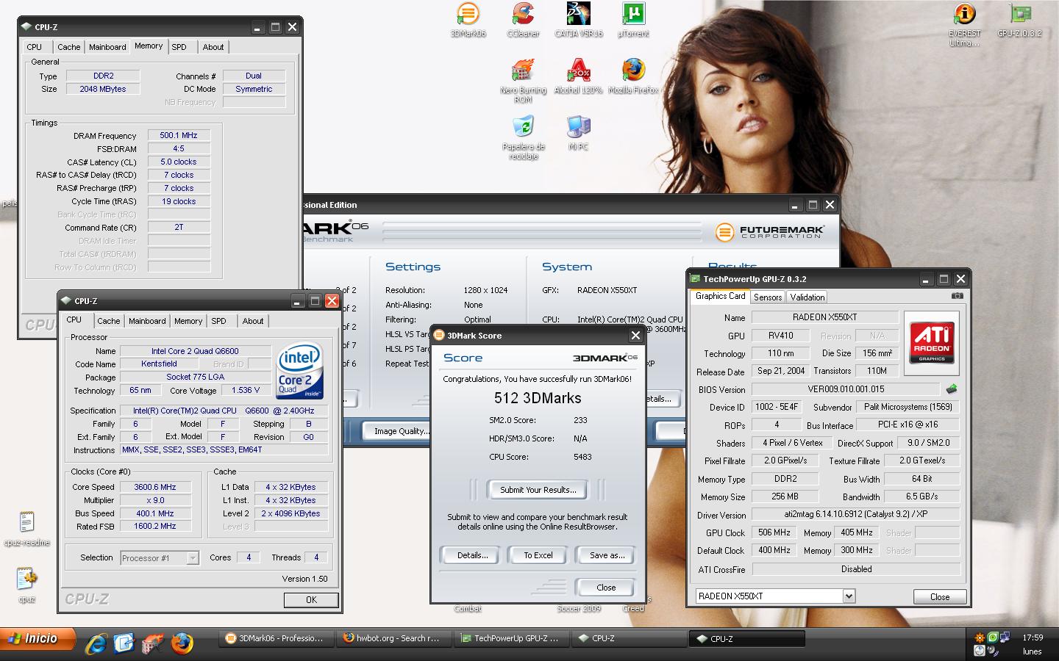The image size is (1059, 661).
Task: Switch to Sensors tab in GPU-Z
Action: click(768, 297)
